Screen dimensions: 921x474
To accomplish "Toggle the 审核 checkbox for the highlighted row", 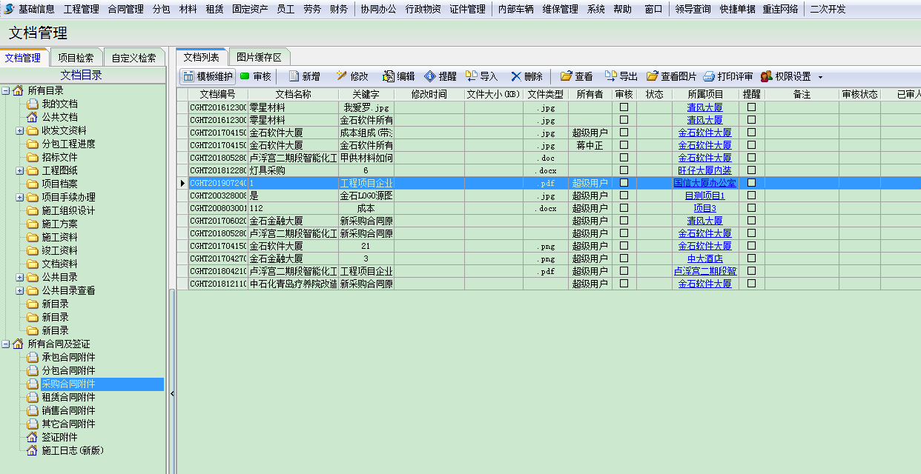I will (x=624, y=183).
